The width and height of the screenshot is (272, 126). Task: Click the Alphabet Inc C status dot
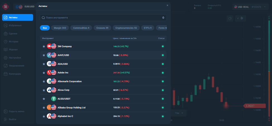[163, 116]
